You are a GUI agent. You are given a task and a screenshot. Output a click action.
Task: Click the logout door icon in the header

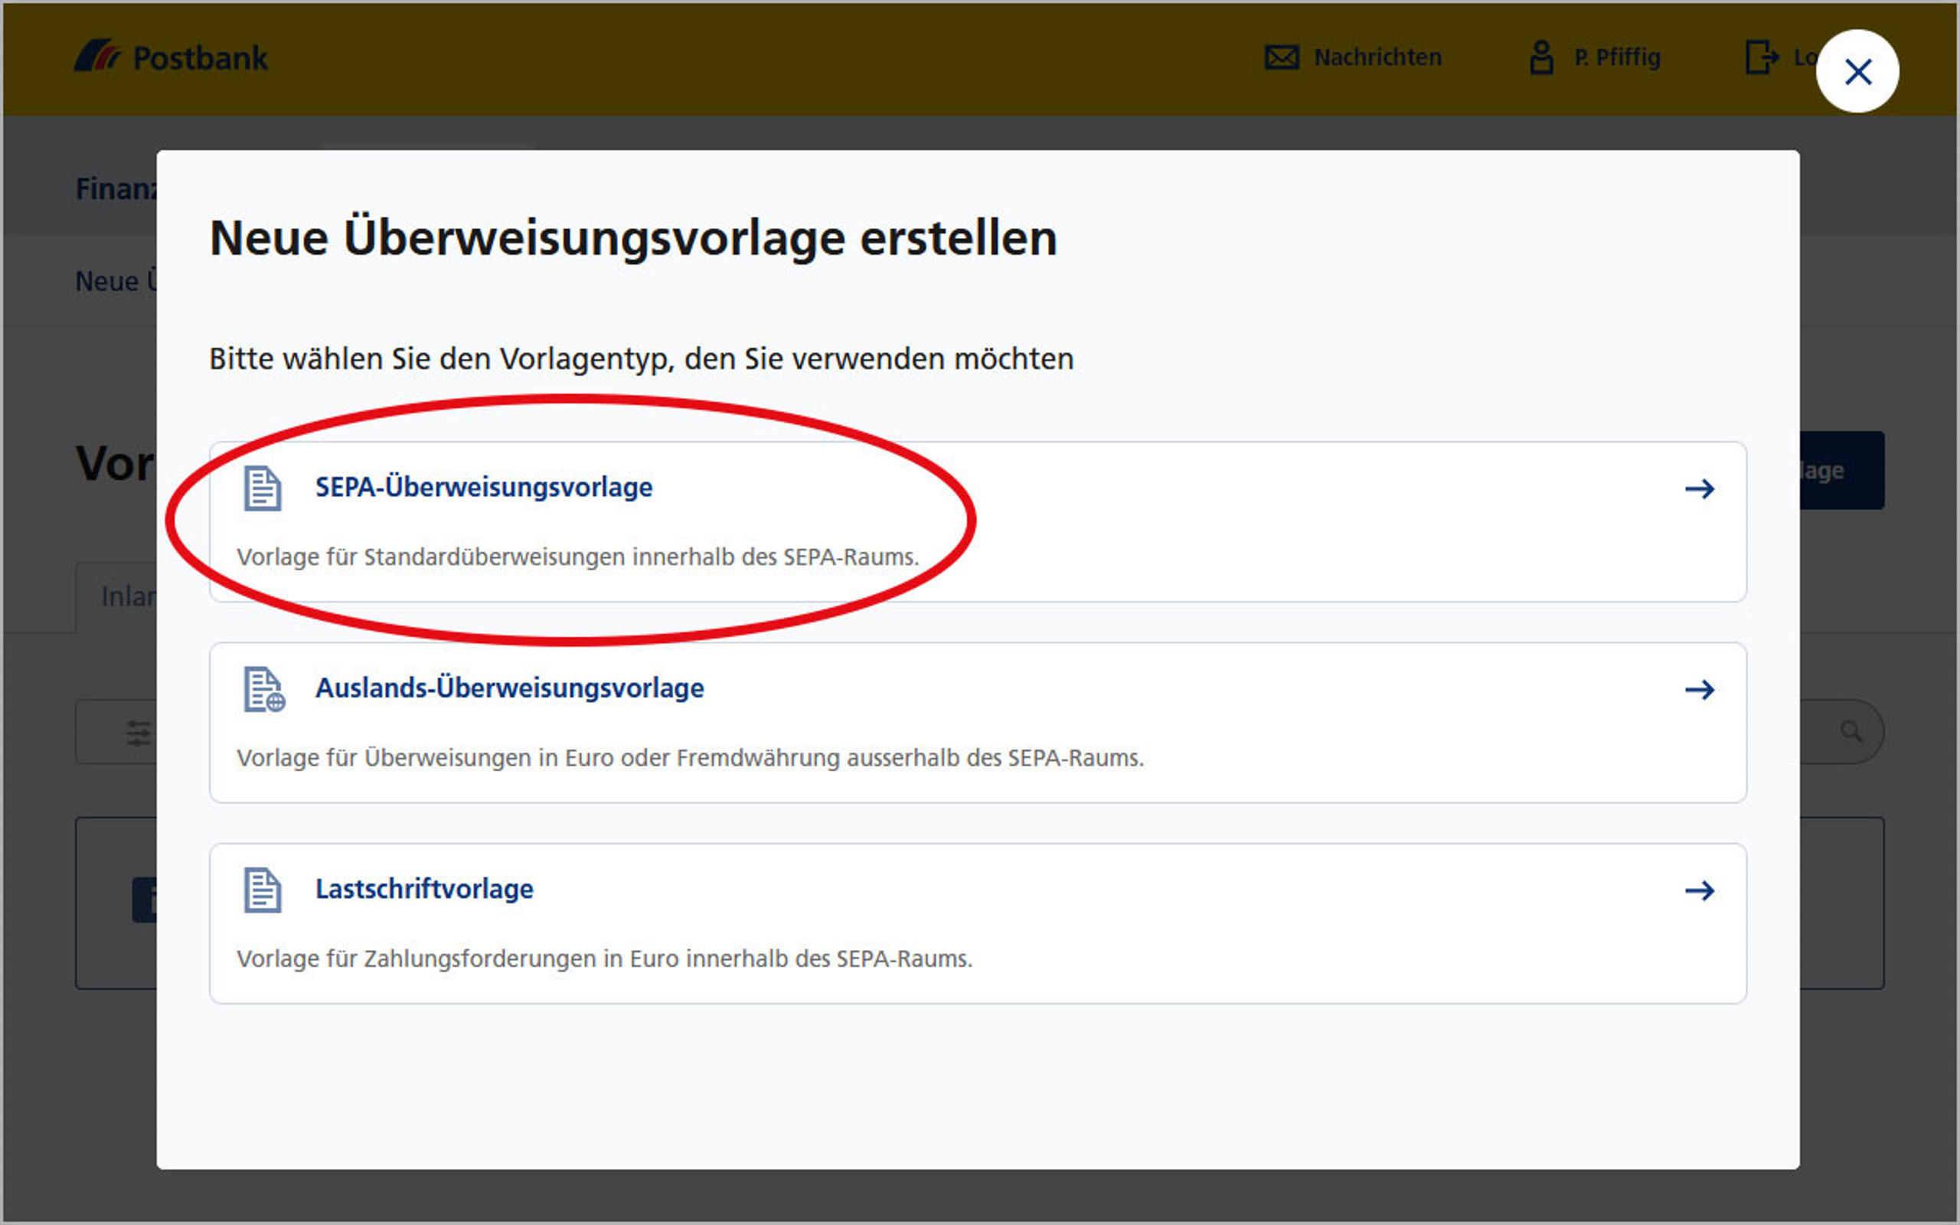point(1762,57)
